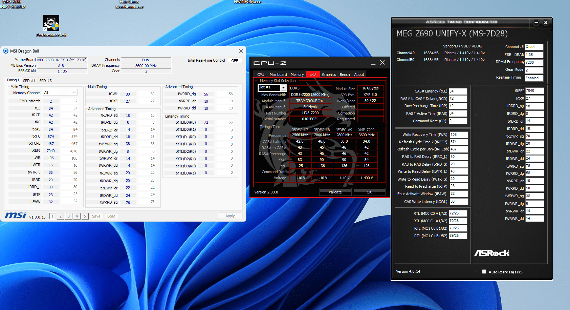Click the ASRock logo in Timing Configurator
Viewport: 570px width, 310px height.
click(x=492, y=253)
